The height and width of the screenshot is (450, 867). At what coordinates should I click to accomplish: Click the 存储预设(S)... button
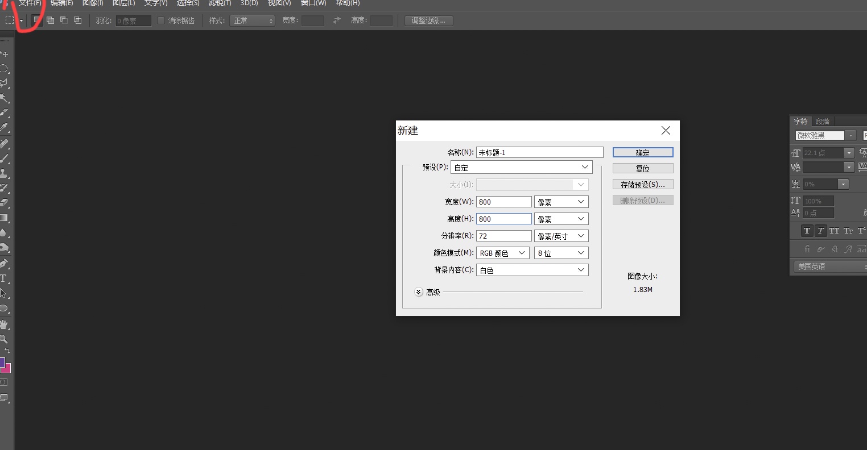pyautogui.click(x=643, y=184)
